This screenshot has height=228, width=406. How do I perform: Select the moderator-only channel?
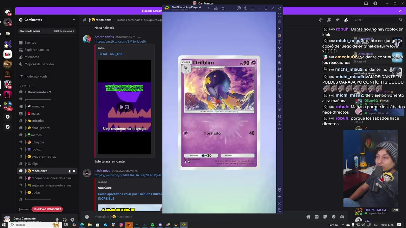point(47,76)
